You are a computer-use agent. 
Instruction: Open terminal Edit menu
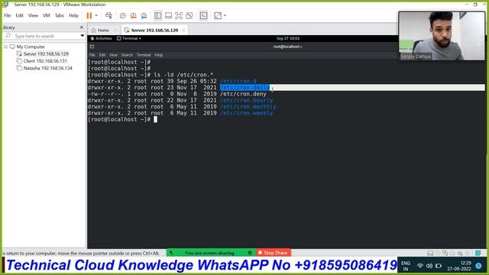click(102, 55)
